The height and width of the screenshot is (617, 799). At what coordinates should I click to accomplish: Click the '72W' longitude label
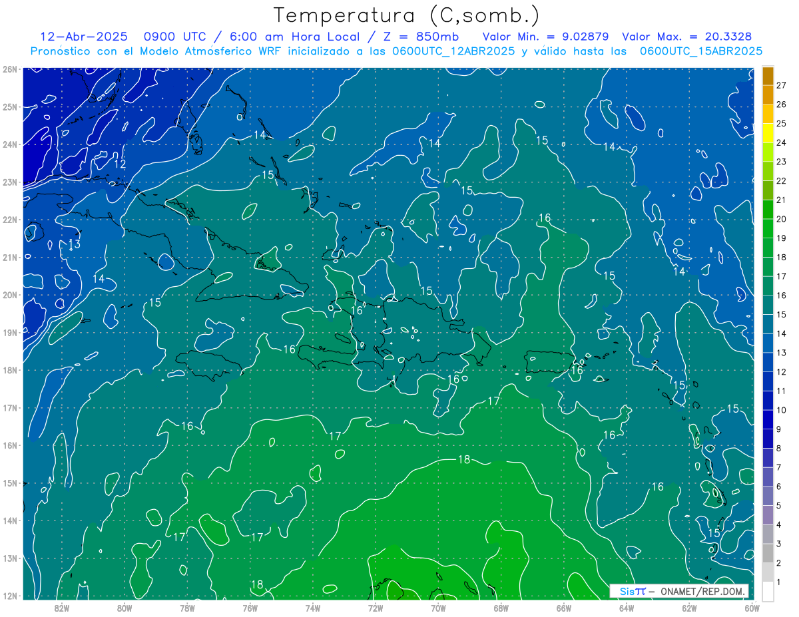[375, 607]
